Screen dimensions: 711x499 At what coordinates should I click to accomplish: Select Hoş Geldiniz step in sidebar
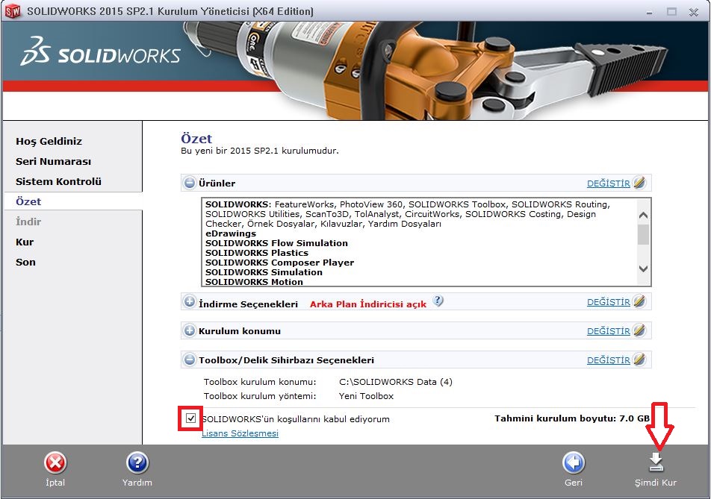49,141
